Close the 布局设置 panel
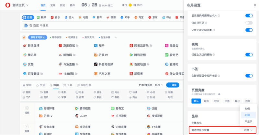The height and width of the screenshot is (135, 259). point(255,5)
